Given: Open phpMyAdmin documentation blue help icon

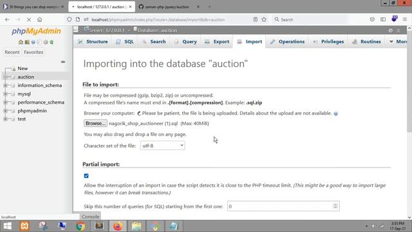Looking at the screenshot, I should (x=33, y=42).
